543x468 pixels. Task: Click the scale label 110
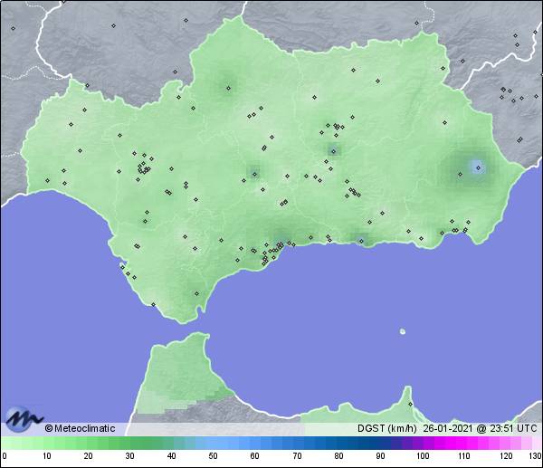point(464,456)
